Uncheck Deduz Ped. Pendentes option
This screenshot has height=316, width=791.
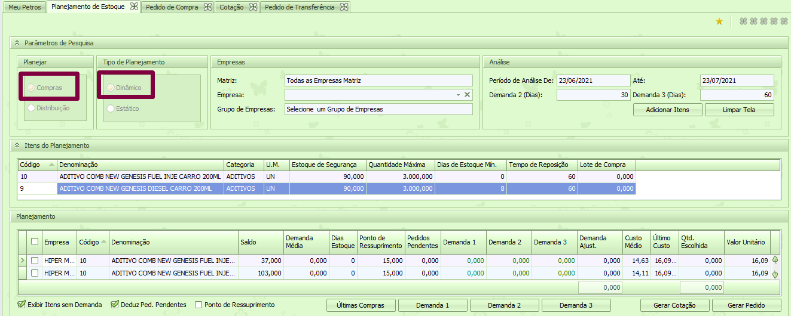point(115,305)
